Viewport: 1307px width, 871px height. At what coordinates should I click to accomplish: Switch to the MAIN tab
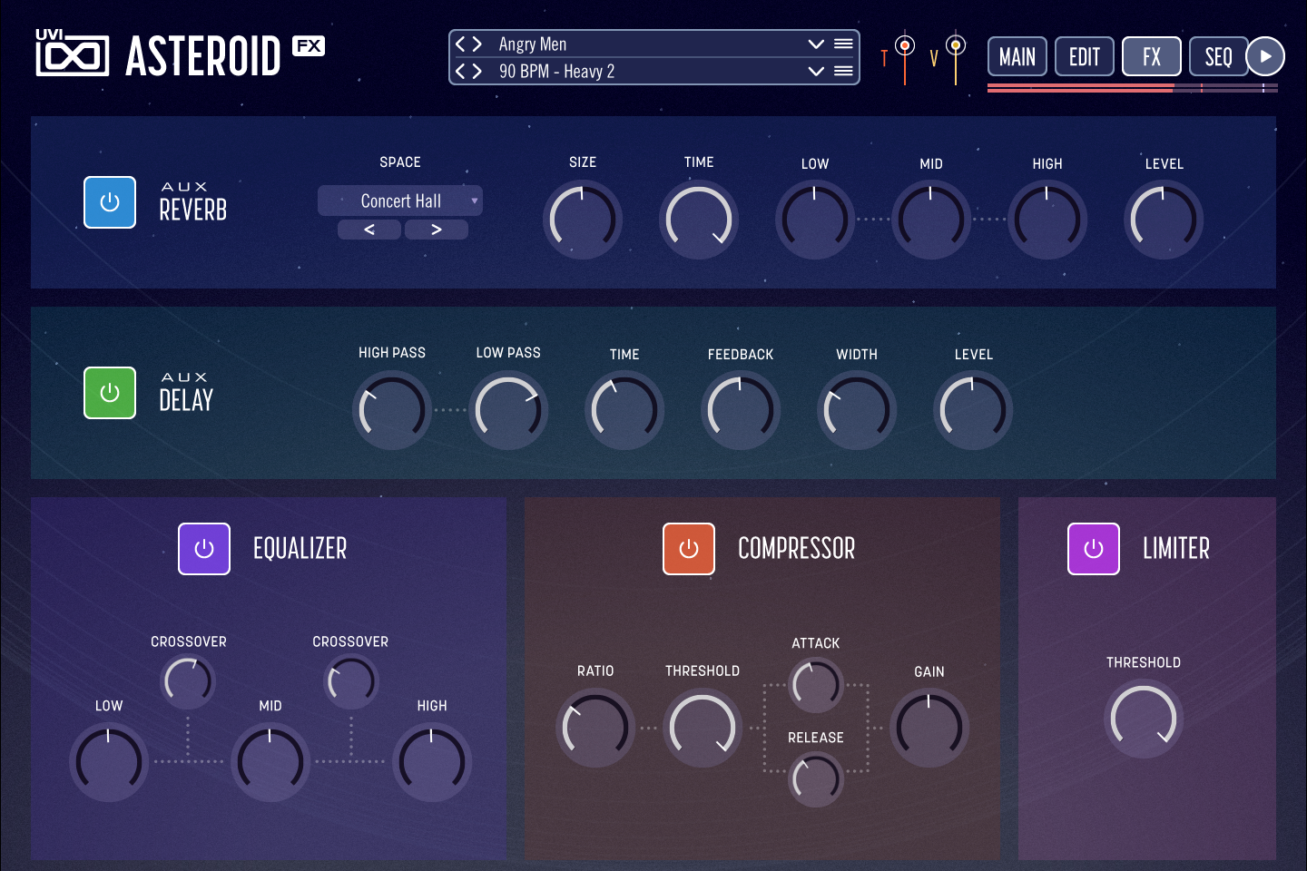[x=1017, y=57]
